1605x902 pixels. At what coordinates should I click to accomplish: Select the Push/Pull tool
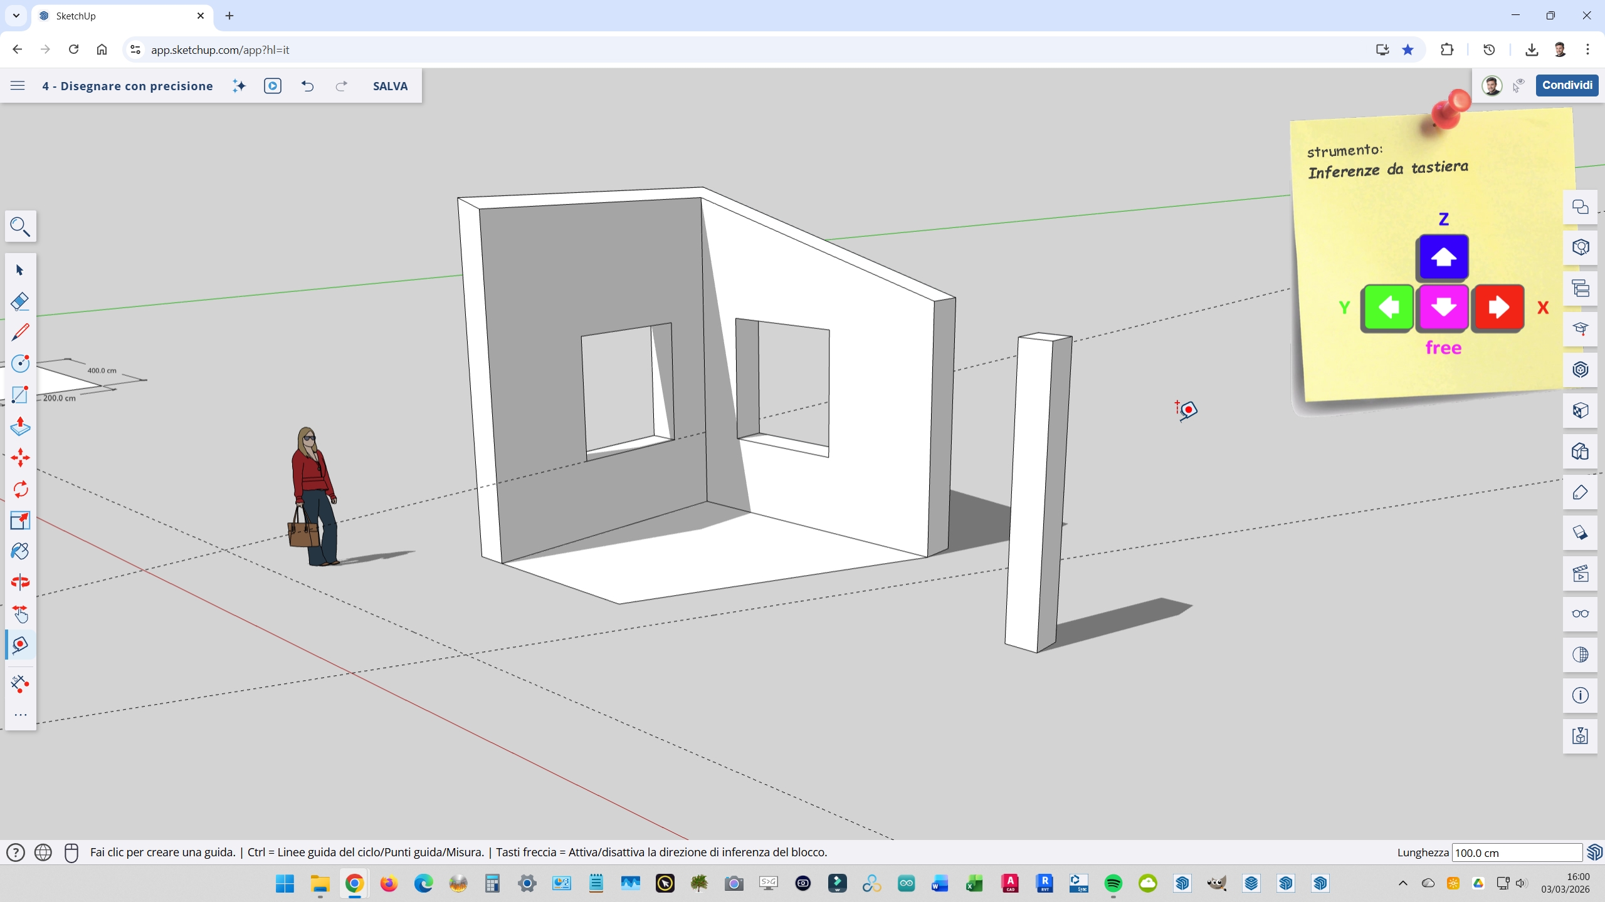coord(20,427)
